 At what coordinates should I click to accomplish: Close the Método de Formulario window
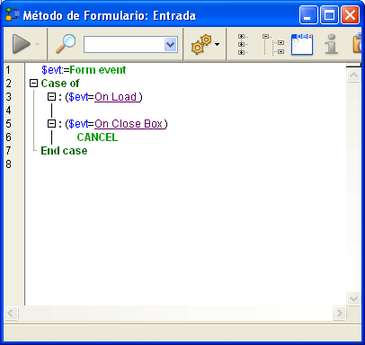coord(350,15)
